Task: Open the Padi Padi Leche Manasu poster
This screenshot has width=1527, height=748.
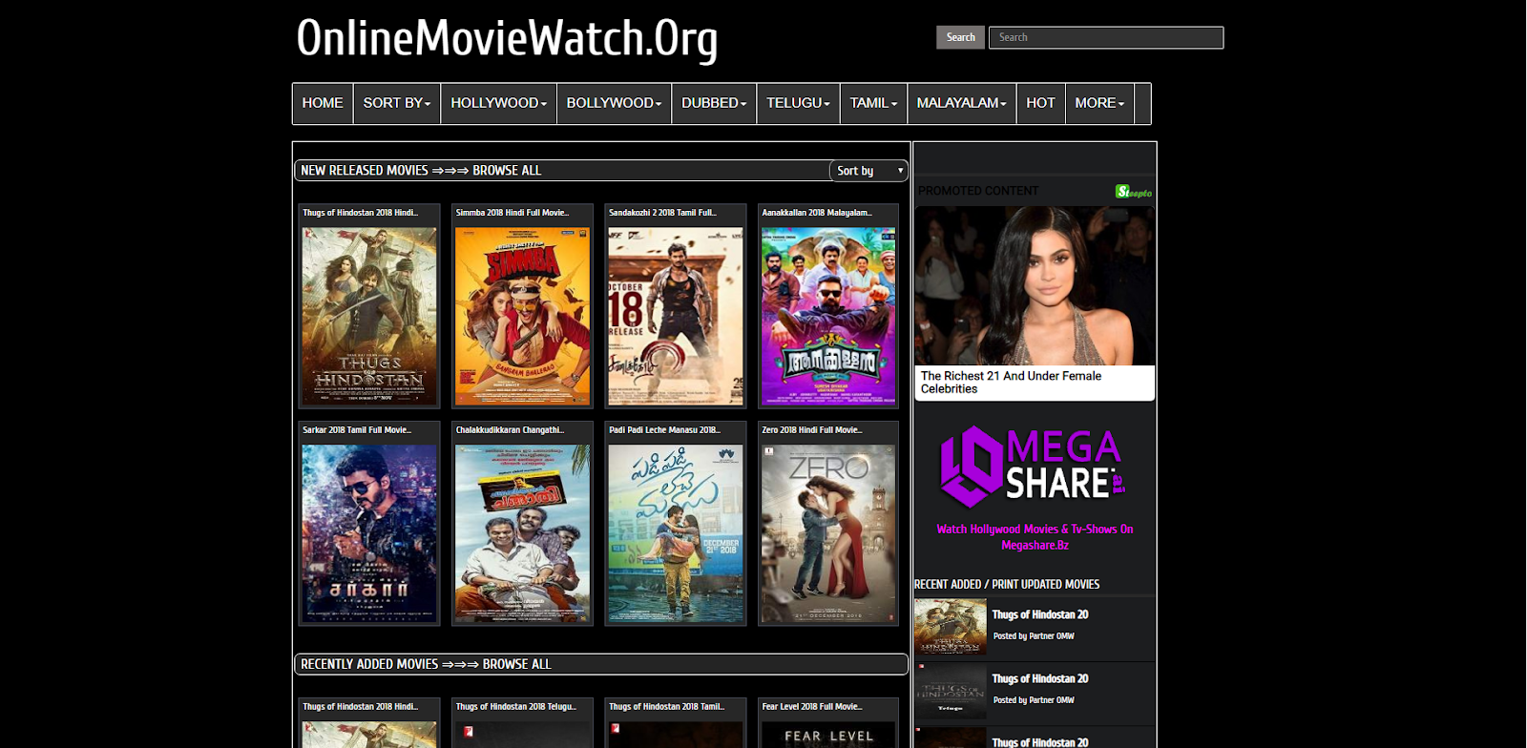Action: pyautogui.click(x=676, y=534)
